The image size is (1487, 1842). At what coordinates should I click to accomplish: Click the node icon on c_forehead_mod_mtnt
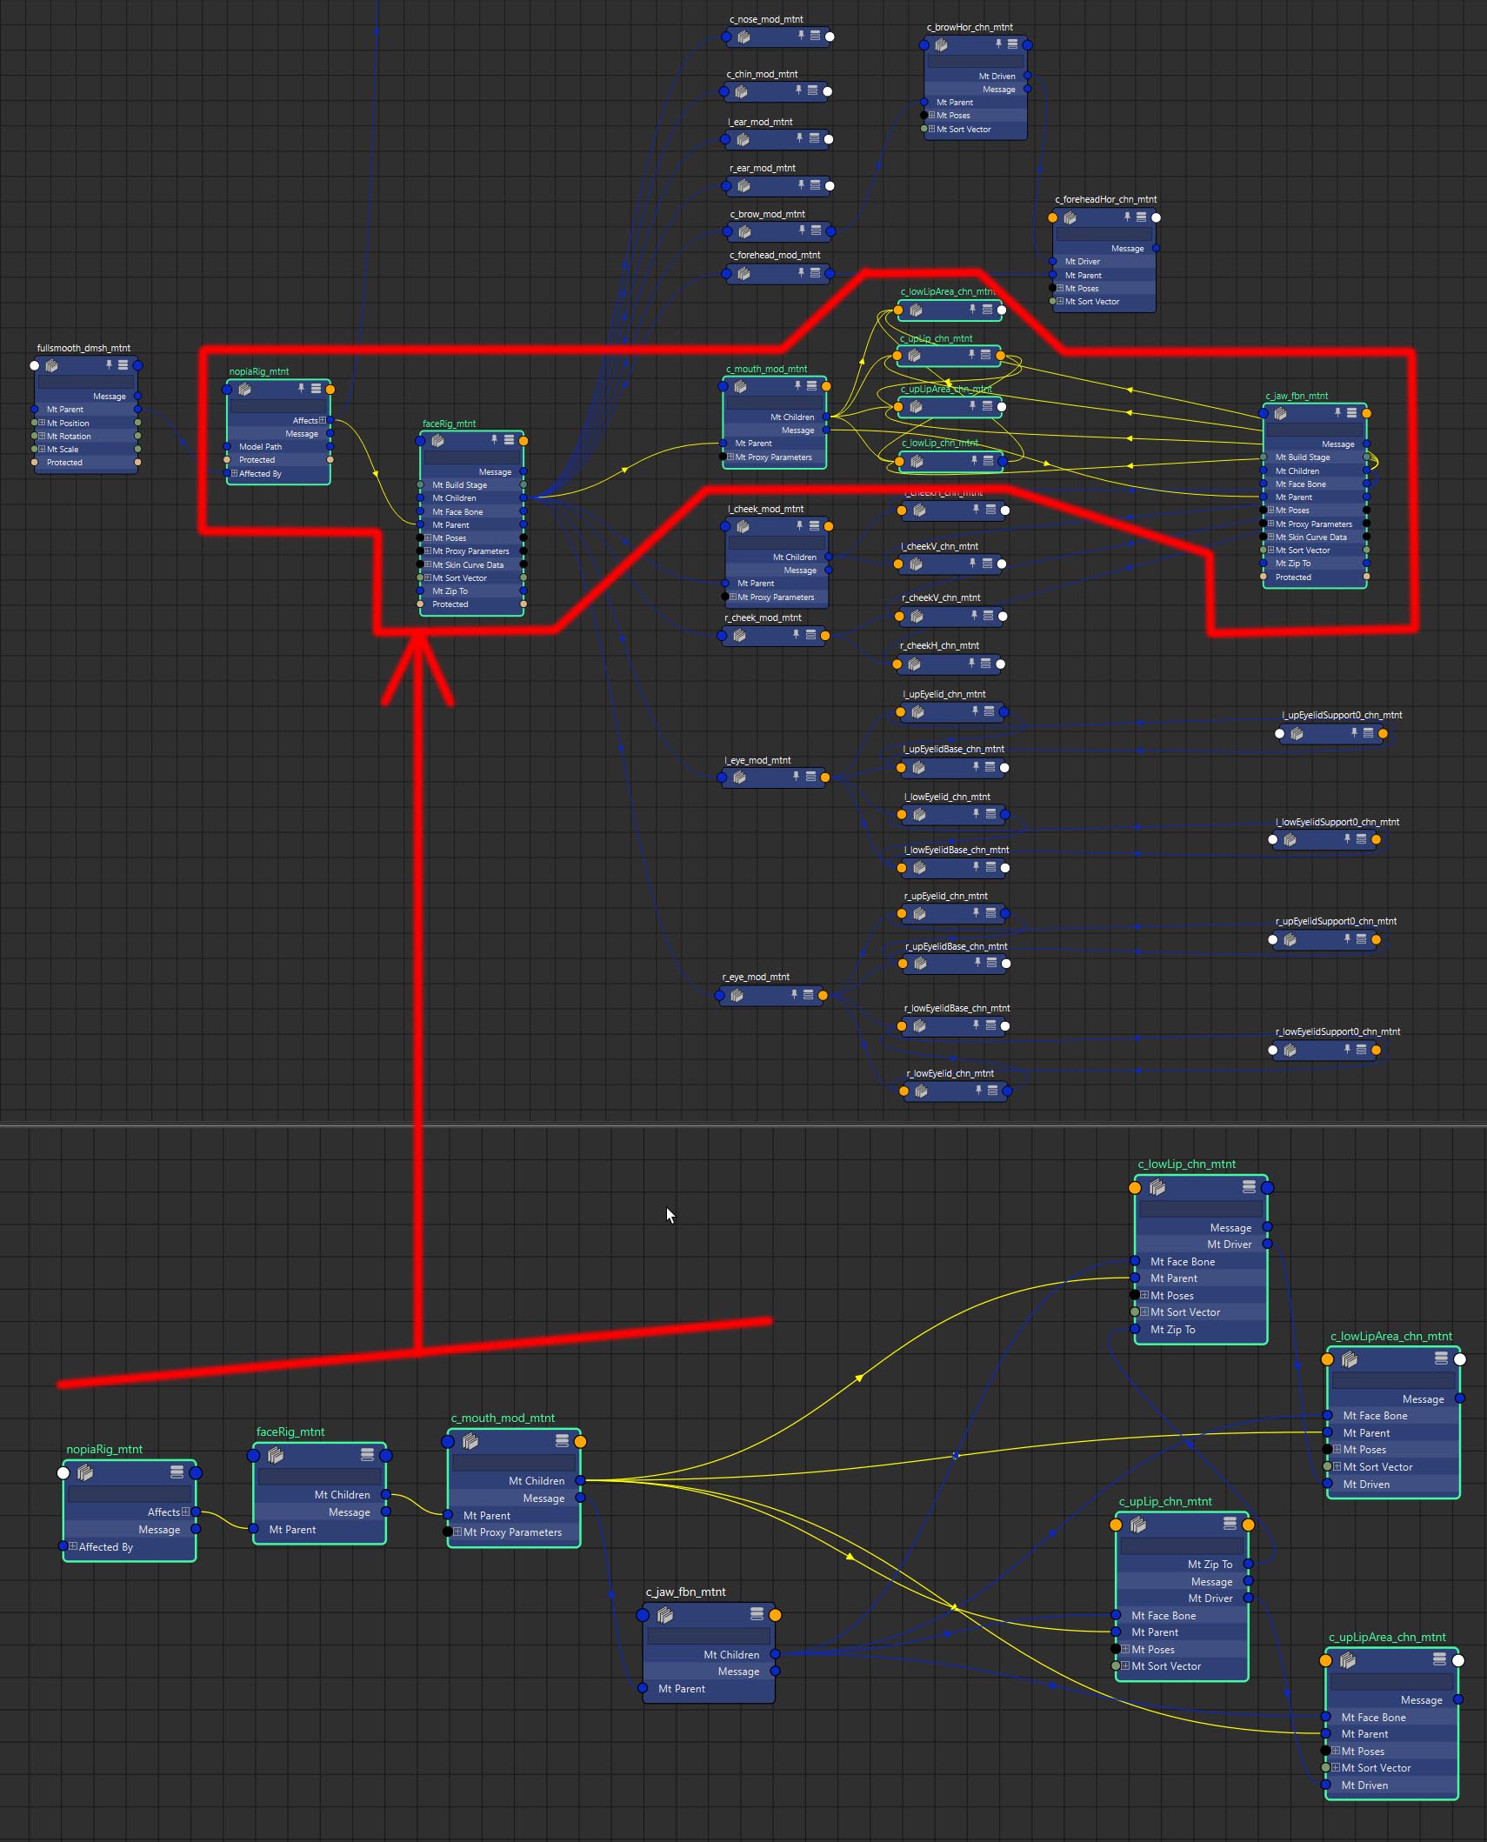(743, 273)
